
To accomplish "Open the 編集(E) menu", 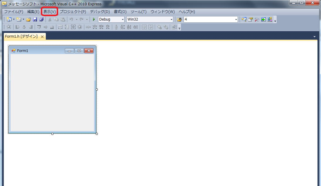I will click(x=33, y=12).
